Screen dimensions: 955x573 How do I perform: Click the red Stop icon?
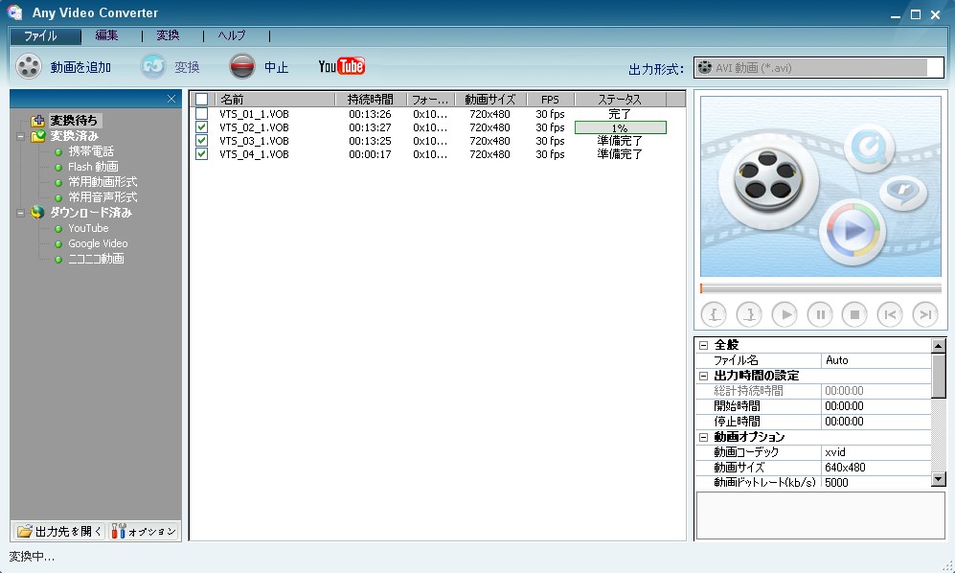coord(241,66)
